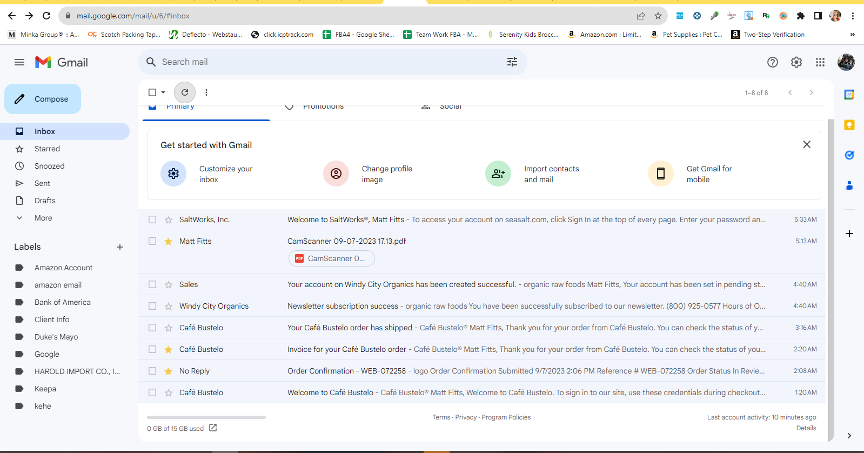
Task: Open Google Calendar side panel
Action: click(849, 95)
